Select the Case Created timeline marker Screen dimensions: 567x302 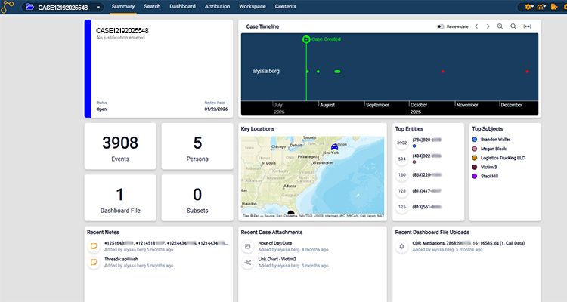(x=306, y=39)
